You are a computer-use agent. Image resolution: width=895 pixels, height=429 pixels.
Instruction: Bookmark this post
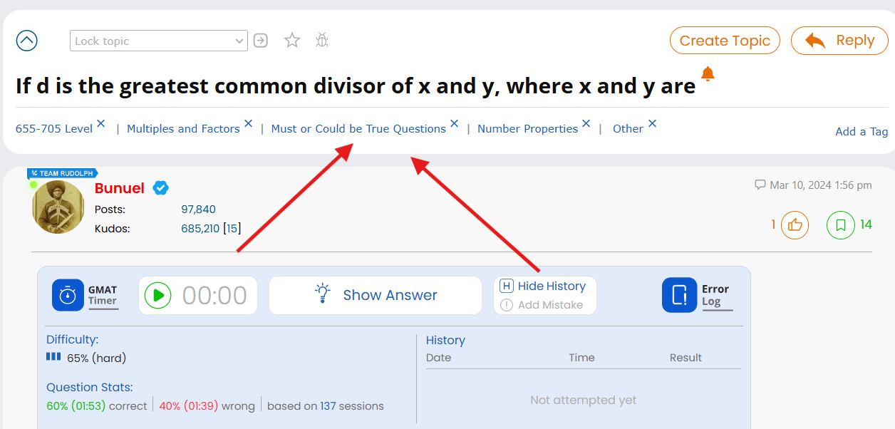tap(841, 225)
